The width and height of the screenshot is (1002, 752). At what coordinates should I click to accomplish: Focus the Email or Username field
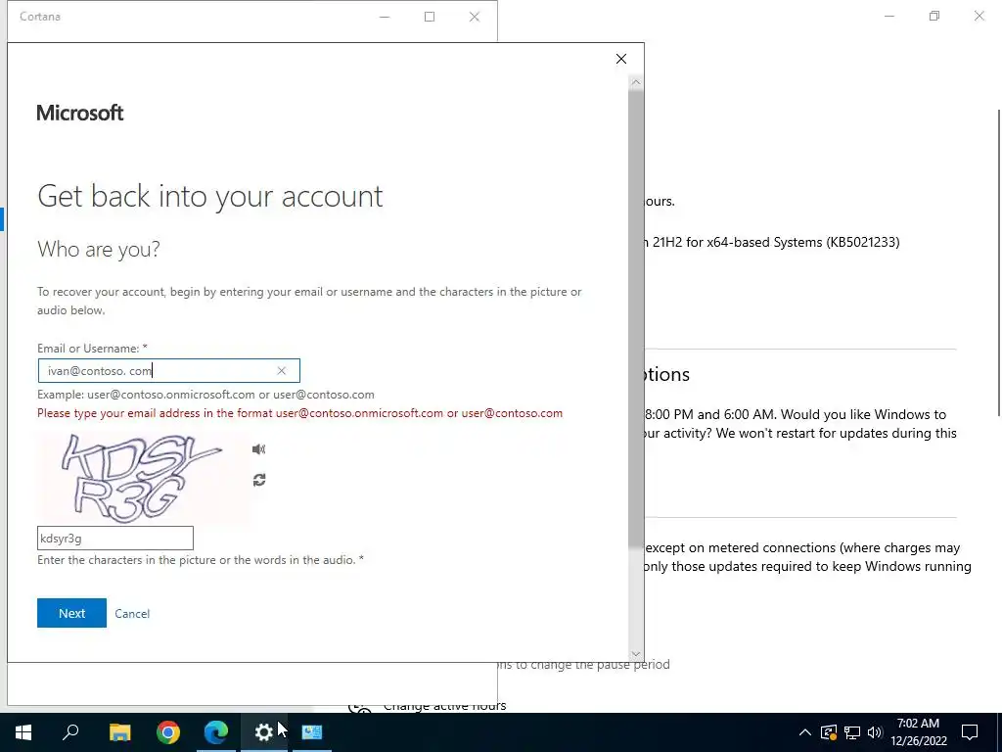tap(168, 371)
